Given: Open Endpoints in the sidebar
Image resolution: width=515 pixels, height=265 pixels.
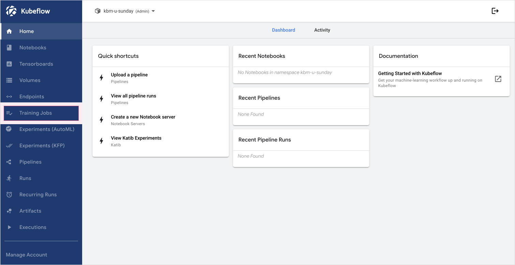Looking at the screenshot, I should (x=41, y=97).
